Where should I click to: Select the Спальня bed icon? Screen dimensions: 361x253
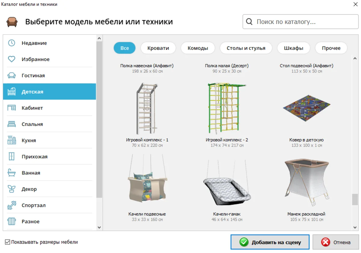pyautogui.click(x=11, y=124)
